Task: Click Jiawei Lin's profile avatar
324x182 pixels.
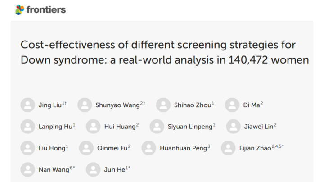Action: click(x=234, y=127)
